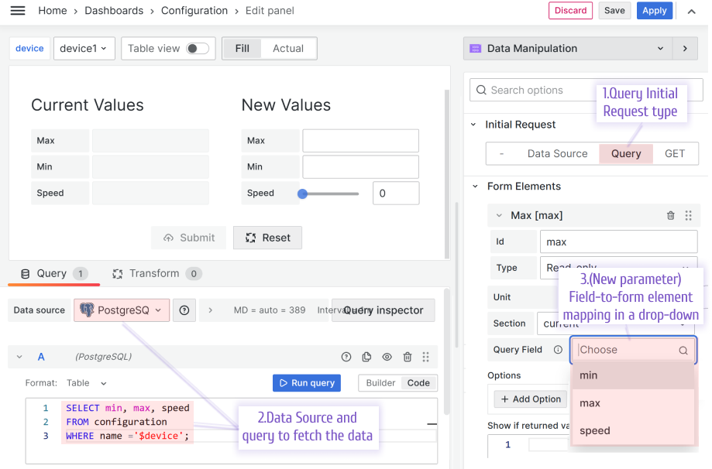Viewport: 712px width, 469px height.
Task: Switch to the Transform tab
Action: [155, 273]
